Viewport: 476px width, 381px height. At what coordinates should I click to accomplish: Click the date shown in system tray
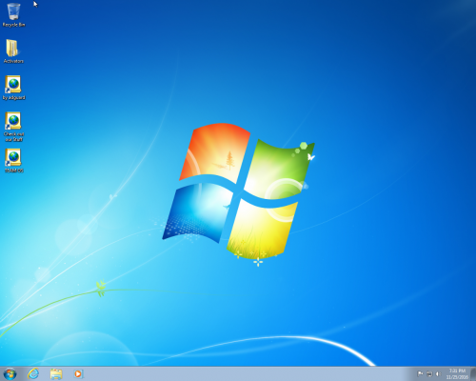pos(457,377)
